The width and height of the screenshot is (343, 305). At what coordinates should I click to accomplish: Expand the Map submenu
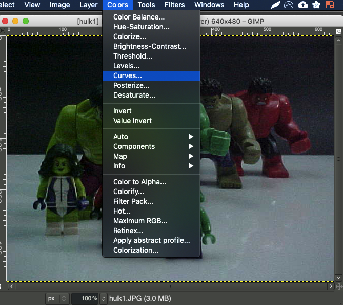[151, 156]
